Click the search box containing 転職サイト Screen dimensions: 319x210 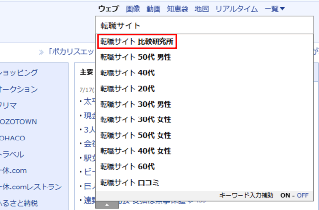(x=204, y=25)
